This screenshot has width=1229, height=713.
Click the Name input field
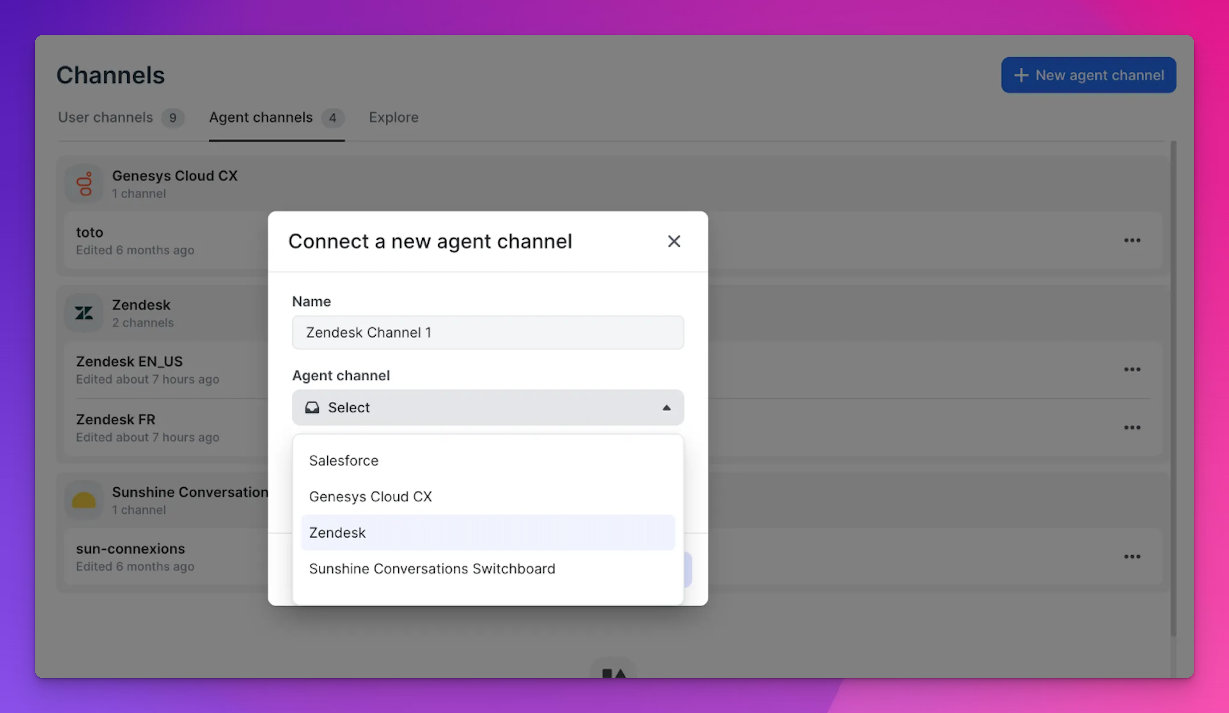[x=488, y=332]
